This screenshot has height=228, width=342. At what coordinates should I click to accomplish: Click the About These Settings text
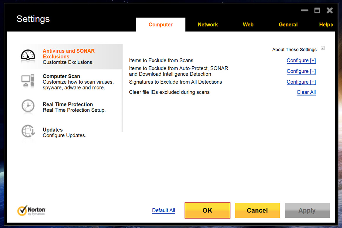294,50
